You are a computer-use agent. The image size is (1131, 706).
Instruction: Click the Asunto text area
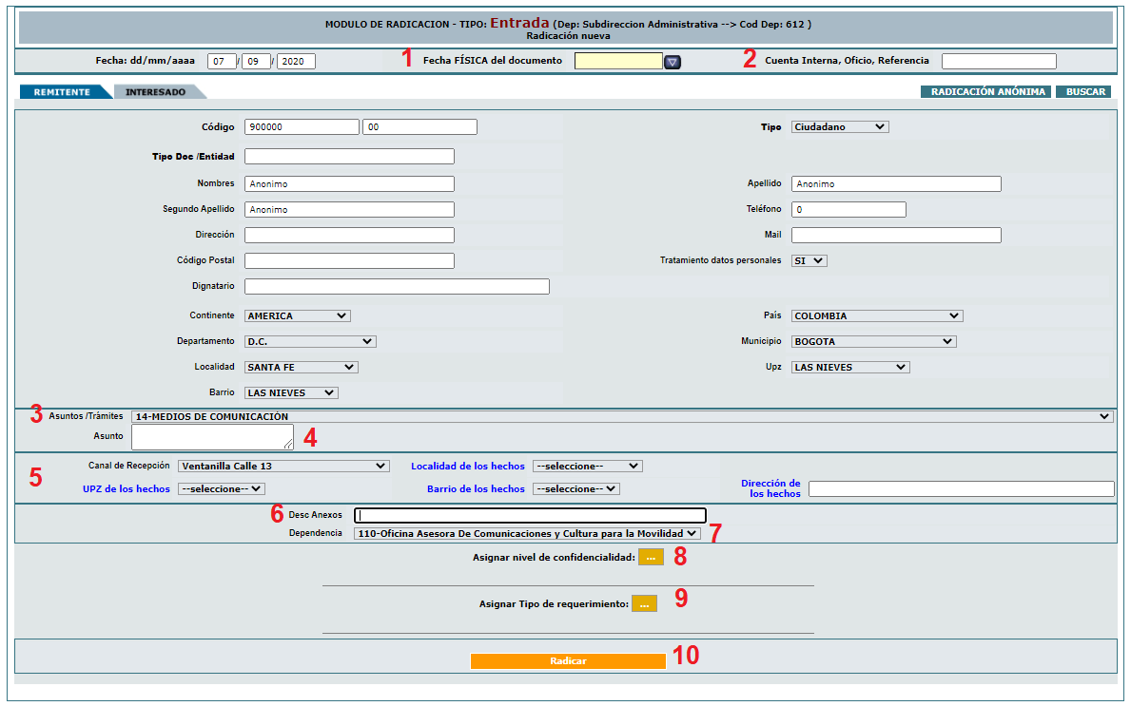(x=213, y=436)
